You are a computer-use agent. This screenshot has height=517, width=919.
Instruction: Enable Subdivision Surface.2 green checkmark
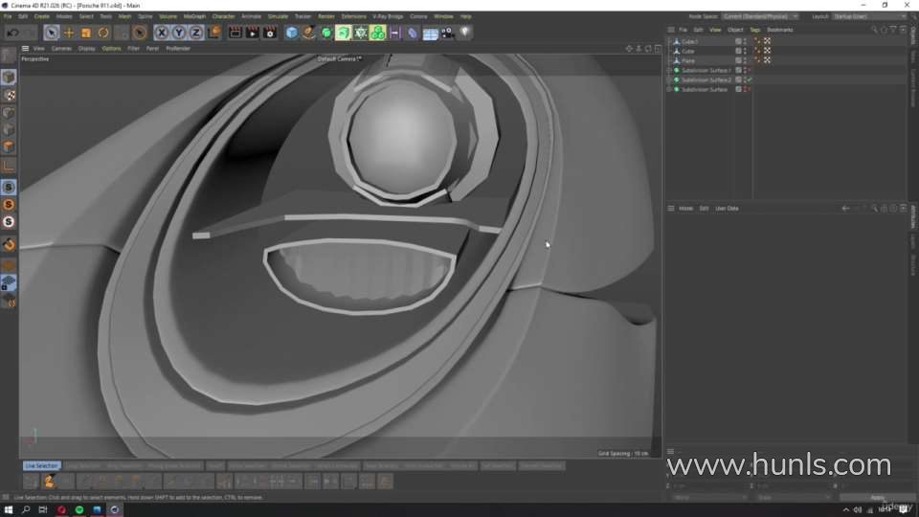(x=749, y=79)
